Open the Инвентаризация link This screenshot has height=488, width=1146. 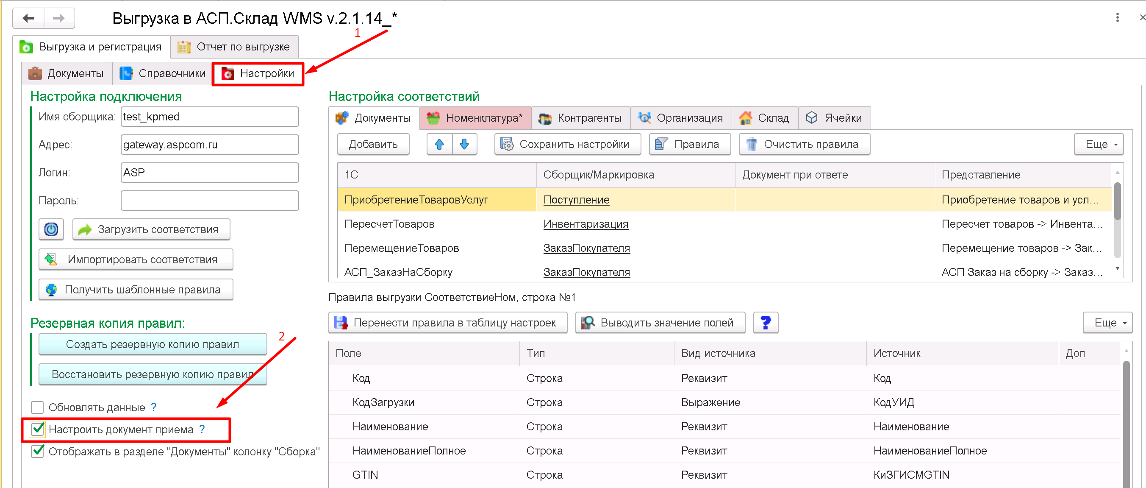tap(585, 224)
